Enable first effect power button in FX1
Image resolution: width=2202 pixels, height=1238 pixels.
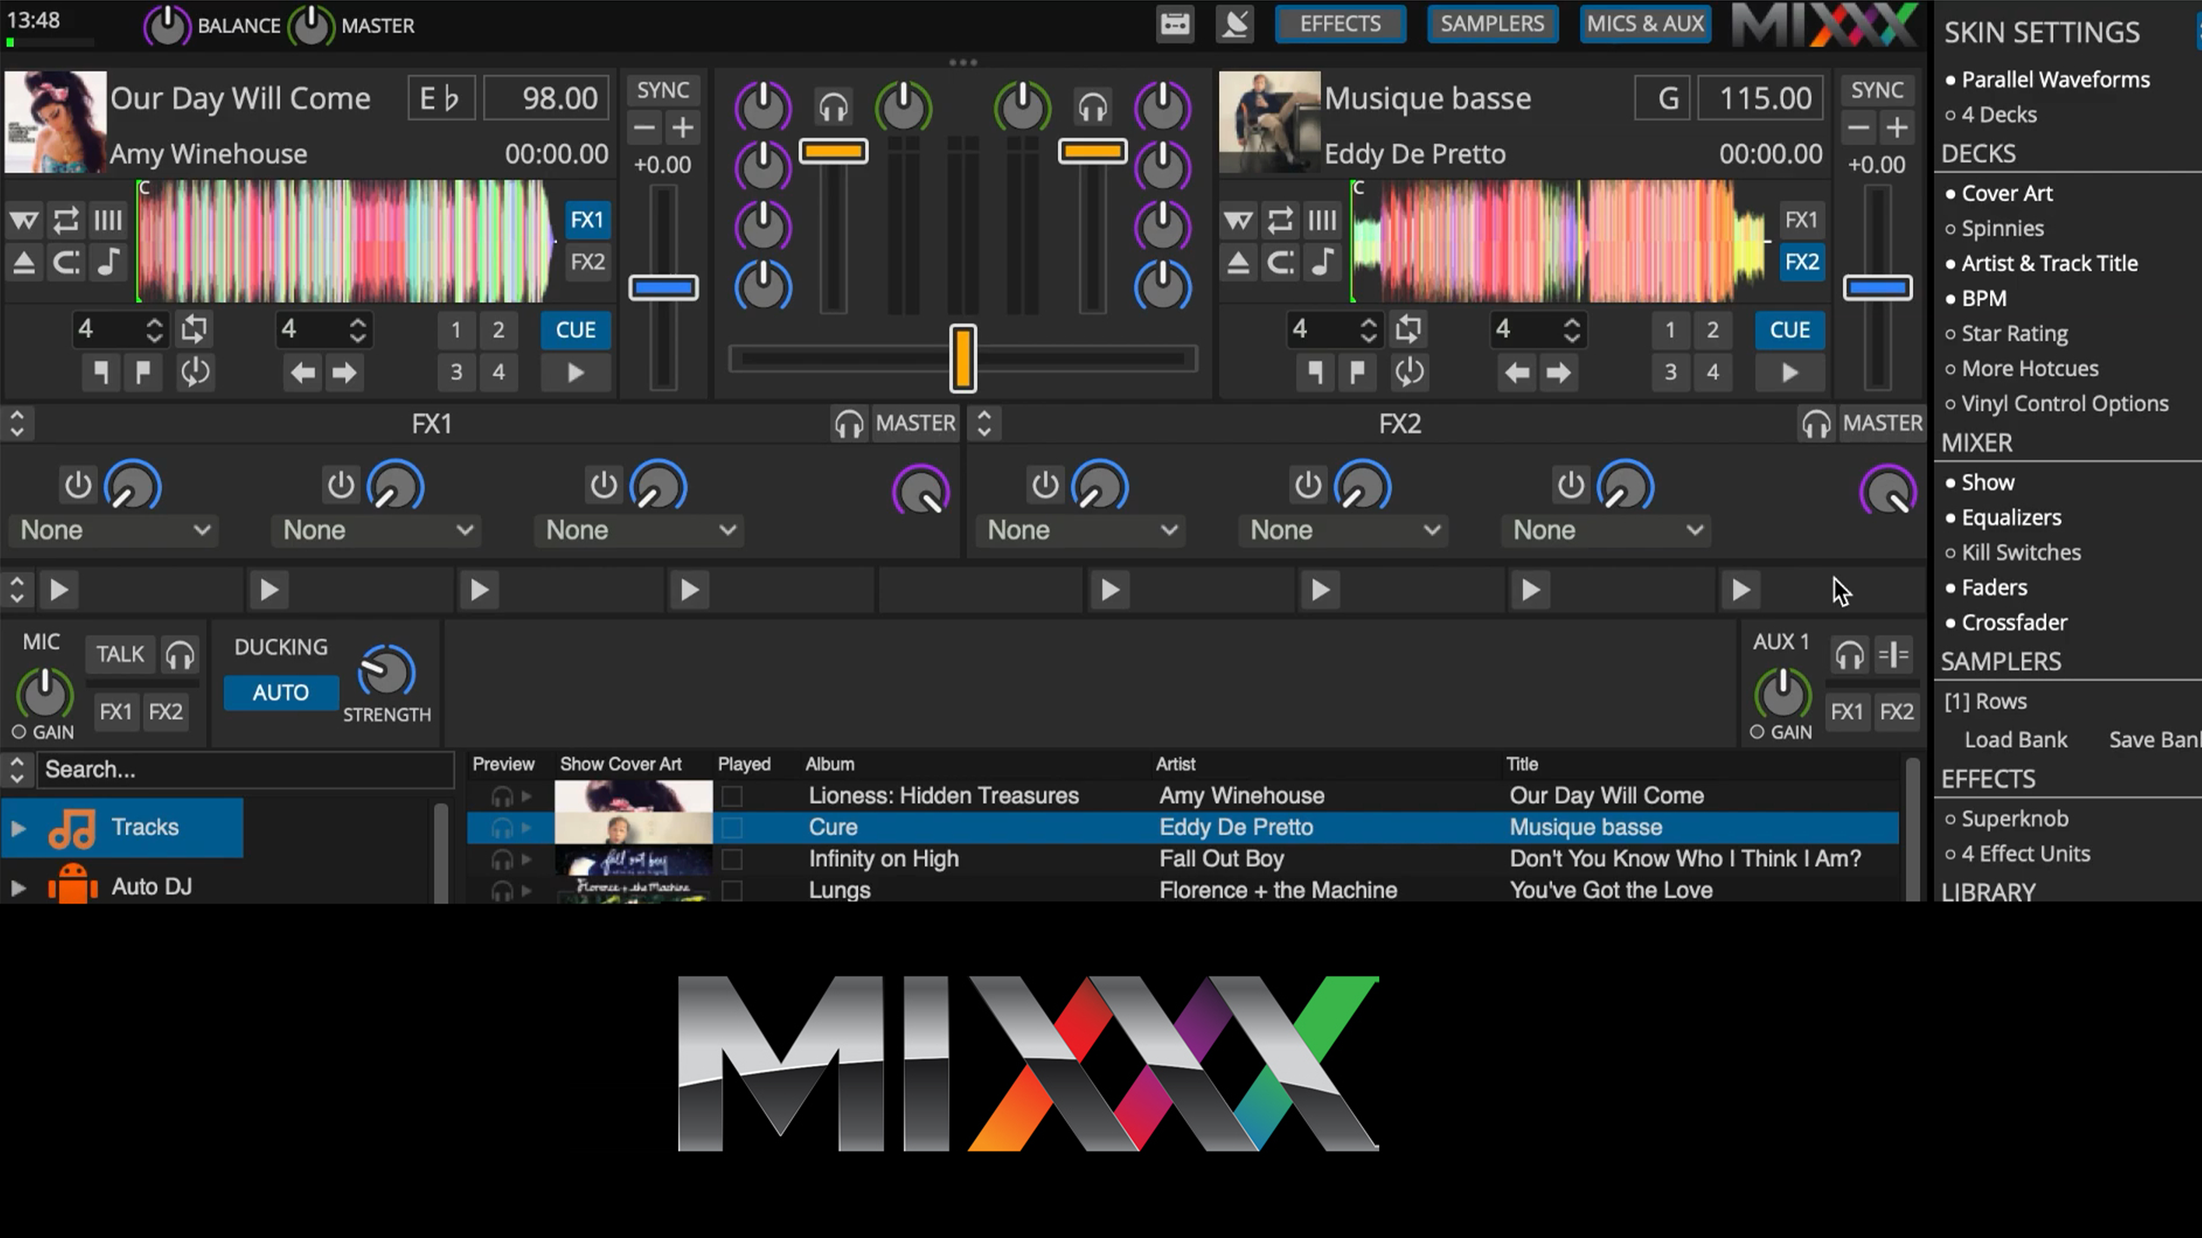coord(78,485)
